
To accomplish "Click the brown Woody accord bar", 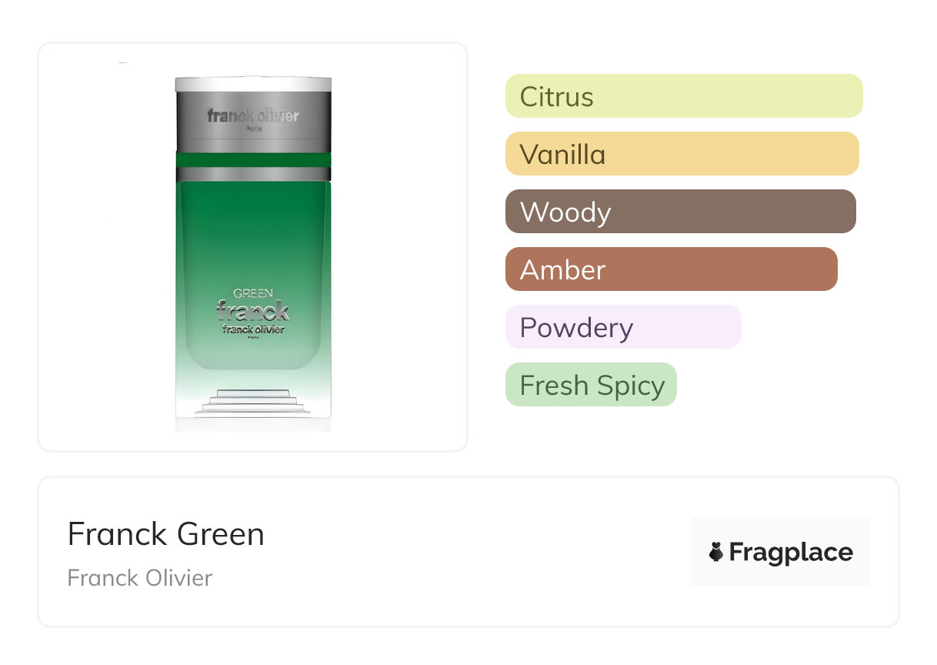I will click(x=680, y=212).
